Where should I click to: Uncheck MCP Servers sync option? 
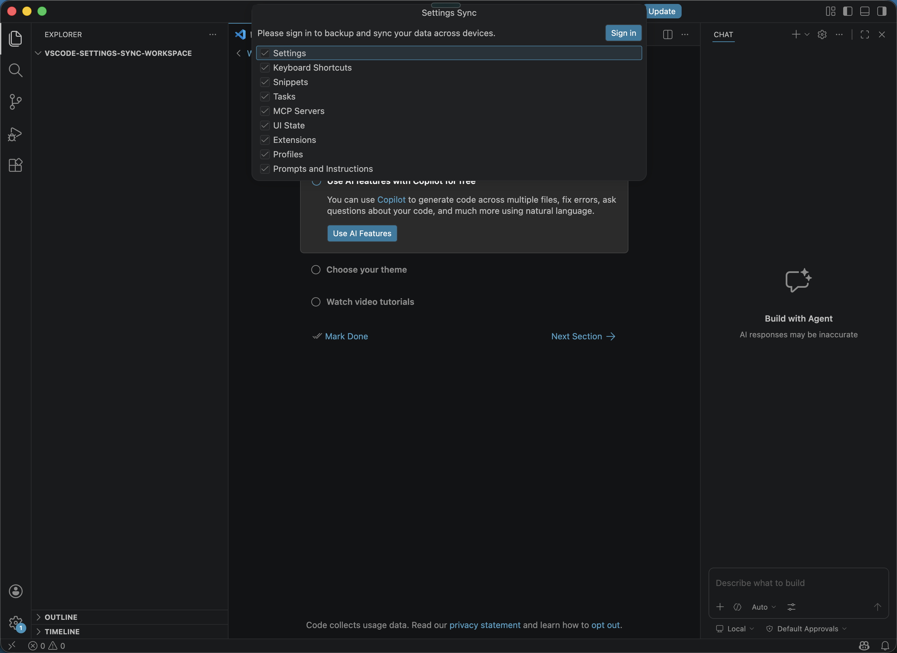click(x=265, y=111)
